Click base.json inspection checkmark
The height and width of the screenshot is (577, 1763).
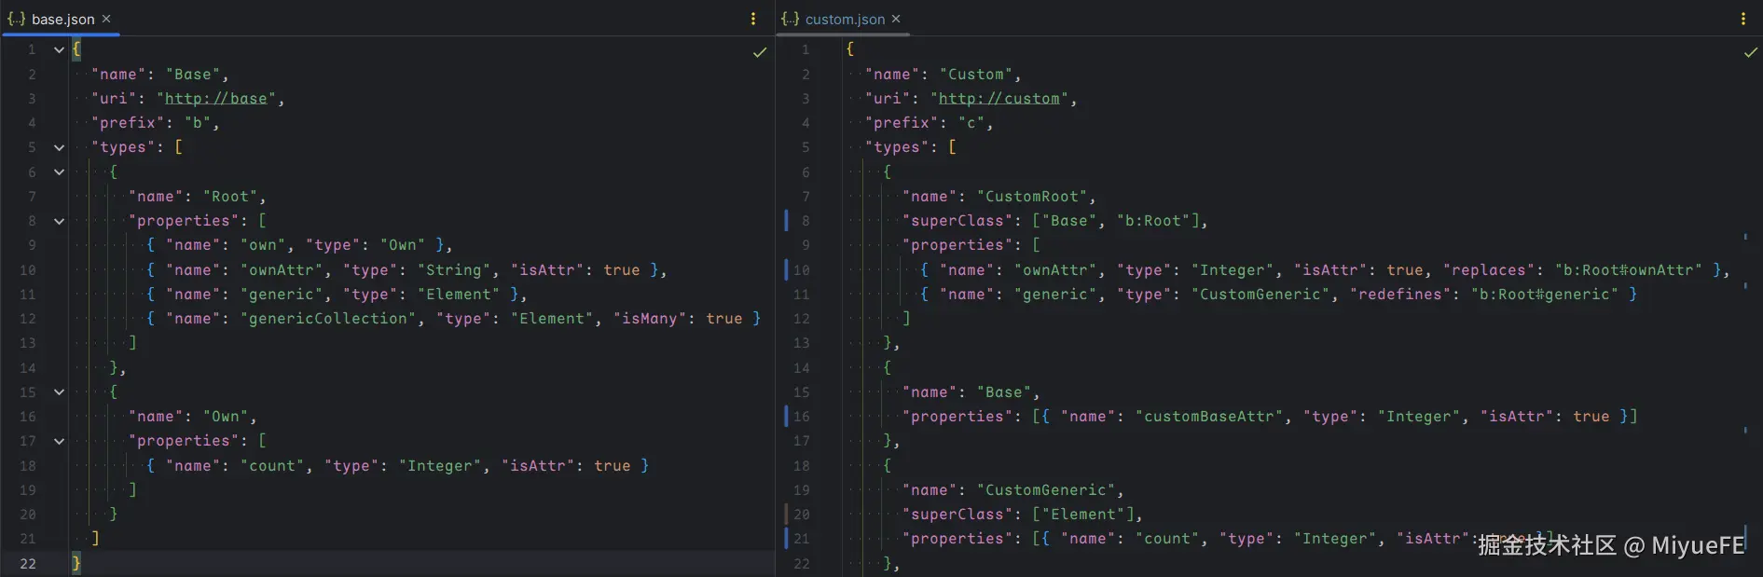(760, 52)
